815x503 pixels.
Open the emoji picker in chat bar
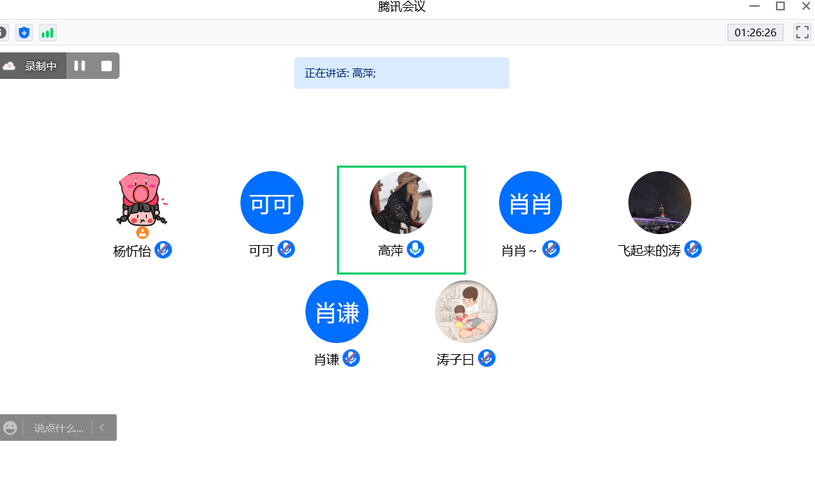point(10,428)
